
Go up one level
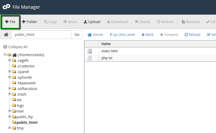pos(122,35)
